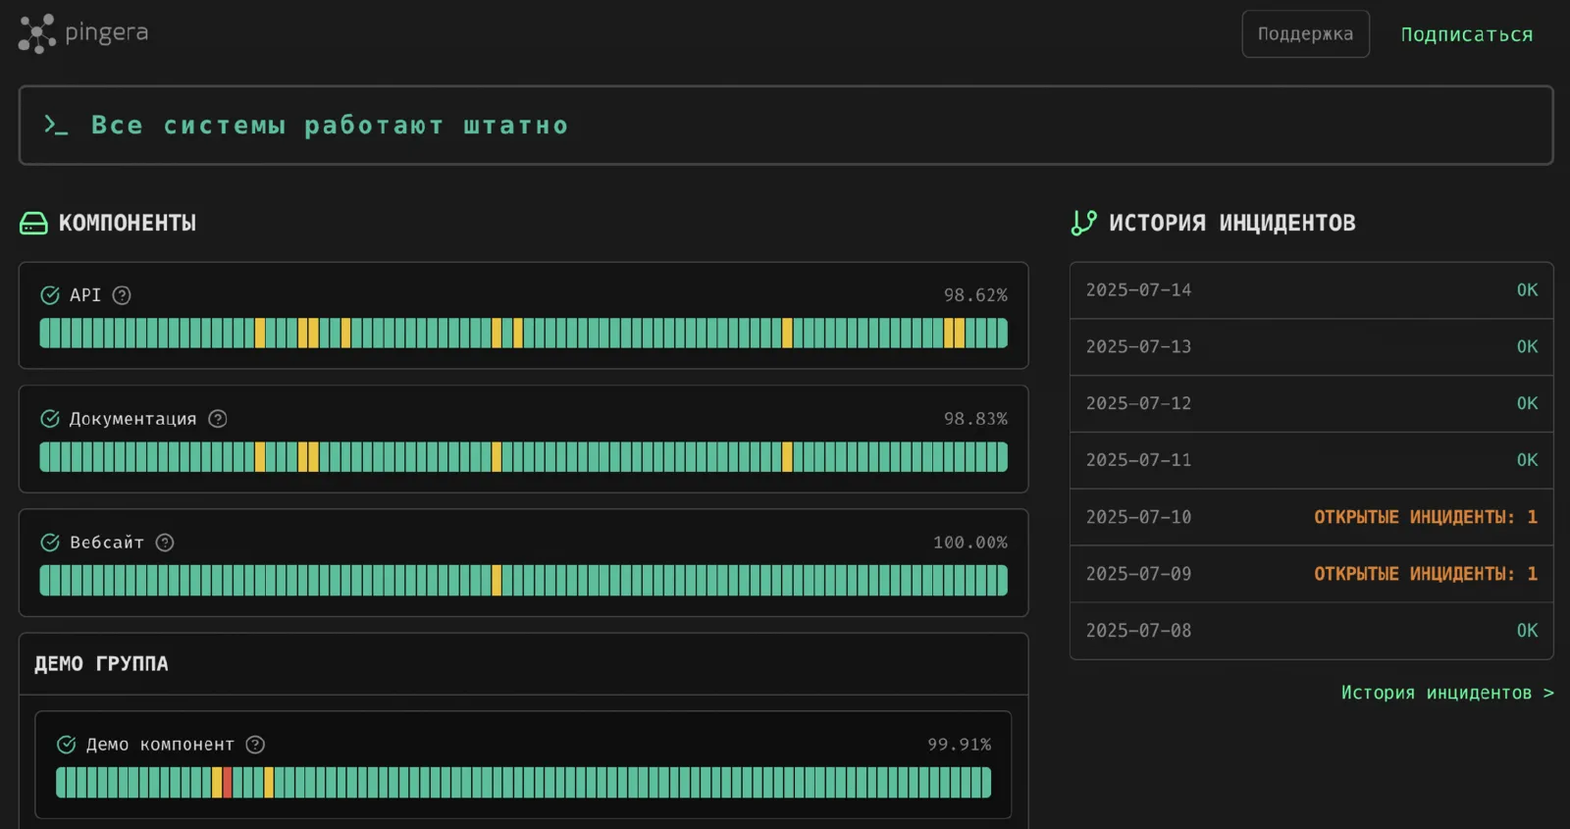Viewport: 1570px width, 829px height.
Task: Click the server icon beside КОМПОНЕНТЫ
Action: [x=33, y=224]
